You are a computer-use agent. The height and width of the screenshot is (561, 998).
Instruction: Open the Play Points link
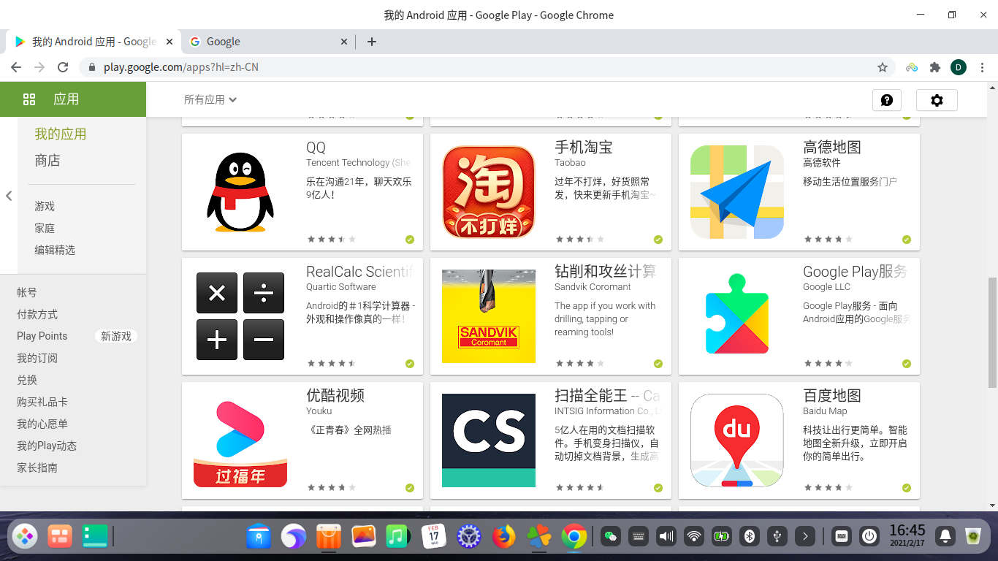42,336
